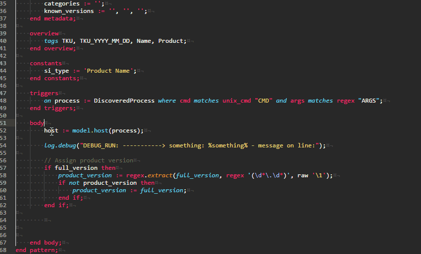The width and height of the screenshot is (421, 254).
Task: Click the 'tags' keyword on line 40
Action: coord(51,41)
